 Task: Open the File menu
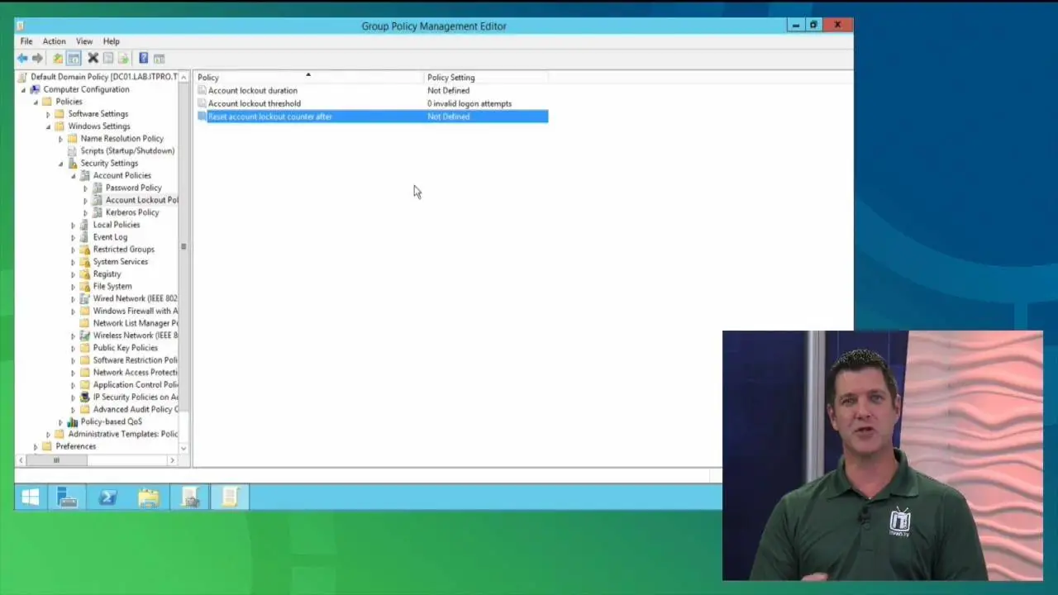point(26,41)
